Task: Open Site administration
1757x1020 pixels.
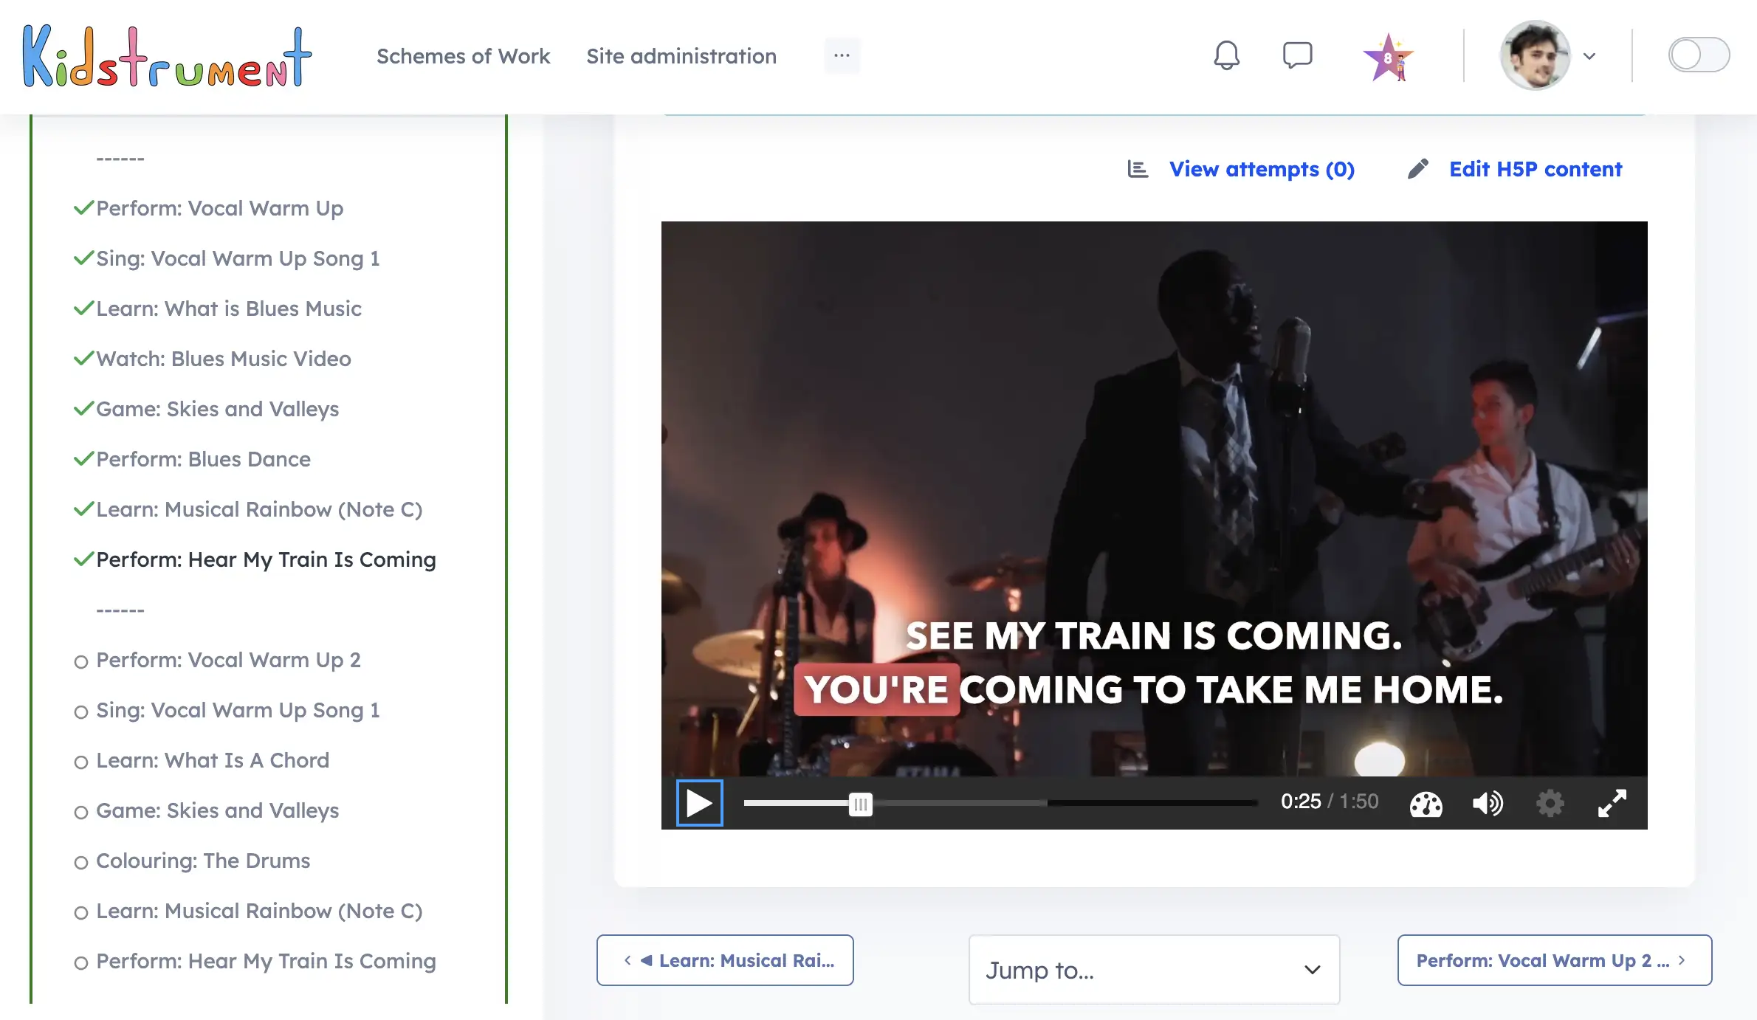Action: (681, 56)
